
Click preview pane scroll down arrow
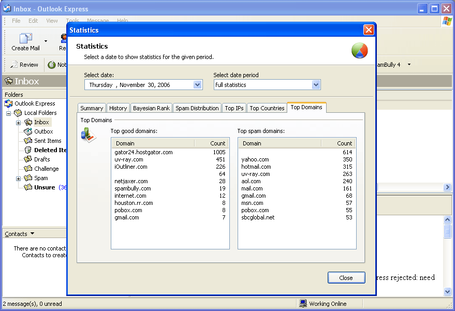coord(447,291)
